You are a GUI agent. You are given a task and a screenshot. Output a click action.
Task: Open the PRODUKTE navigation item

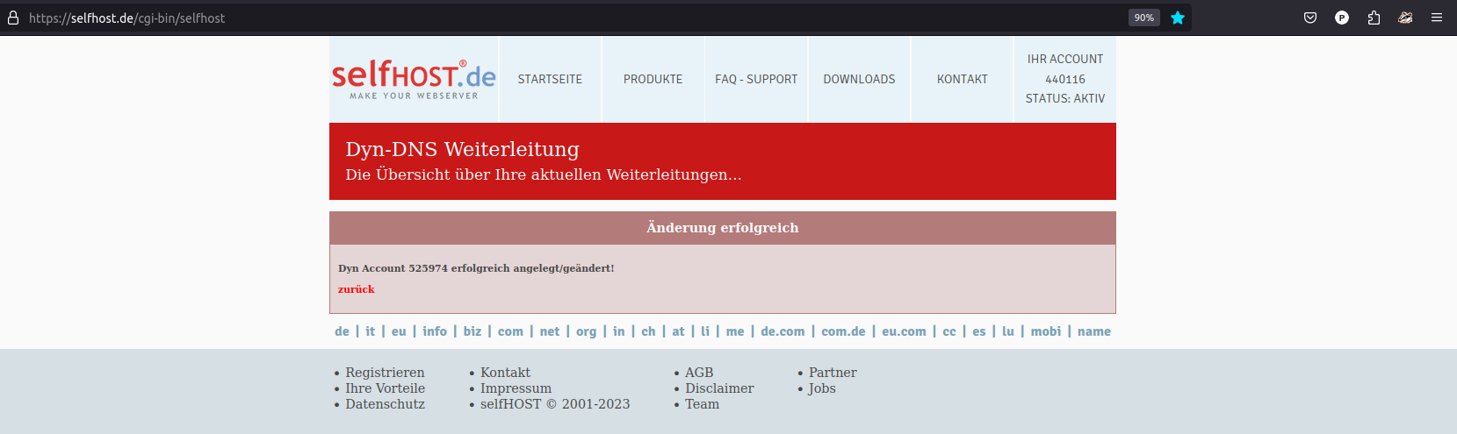pos(653,79)
